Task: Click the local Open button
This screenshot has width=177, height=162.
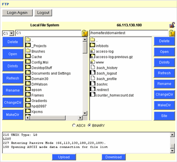Action: [13, 54]
